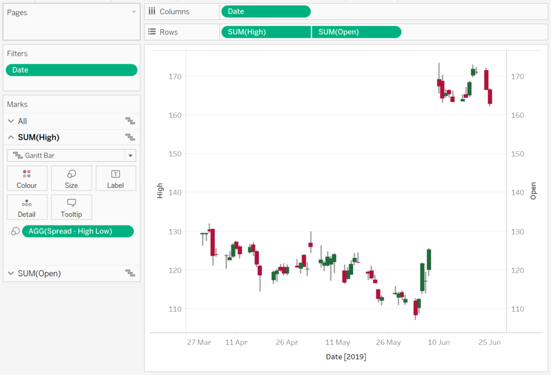Click the Columns shelf icon
This screenshot has height=375, width=551.
tap(152, 11)
